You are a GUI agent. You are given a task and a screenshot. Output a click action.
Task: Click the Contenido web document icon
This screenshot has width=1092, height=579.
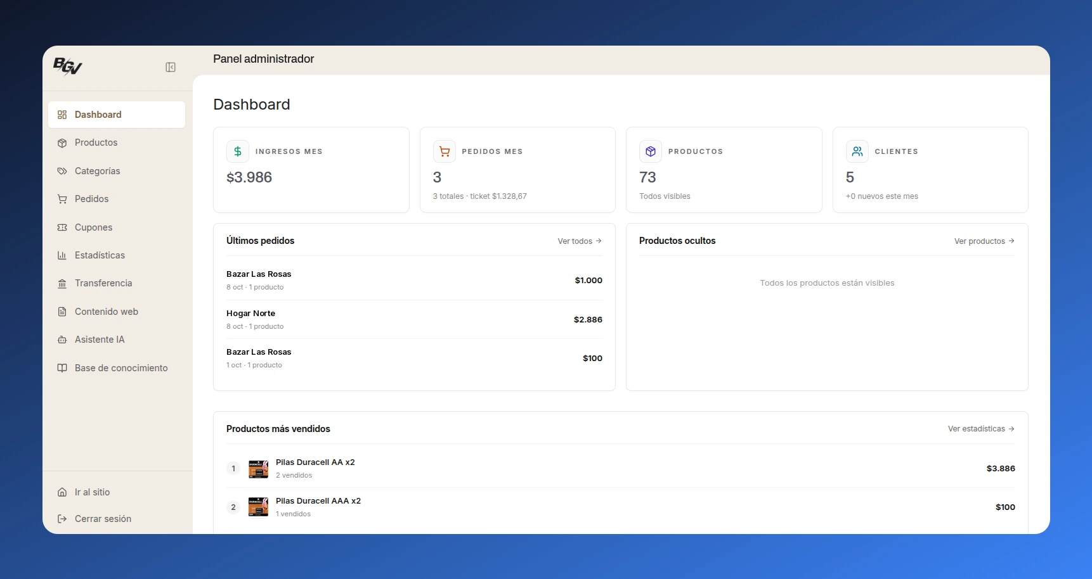coord(62,312)
